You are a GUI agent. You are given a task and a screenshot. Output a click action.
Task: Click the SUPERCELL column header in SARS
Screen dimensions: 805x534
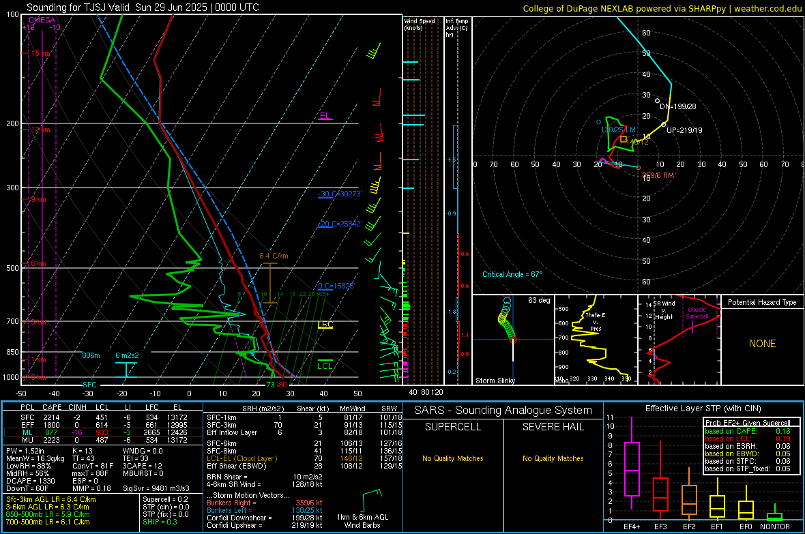pyautogui.click(x=453, y=427)
